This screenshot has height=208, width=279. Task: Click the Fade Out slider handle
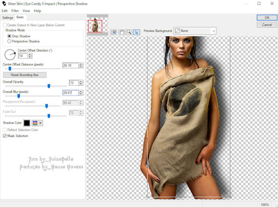pos(49,116)
